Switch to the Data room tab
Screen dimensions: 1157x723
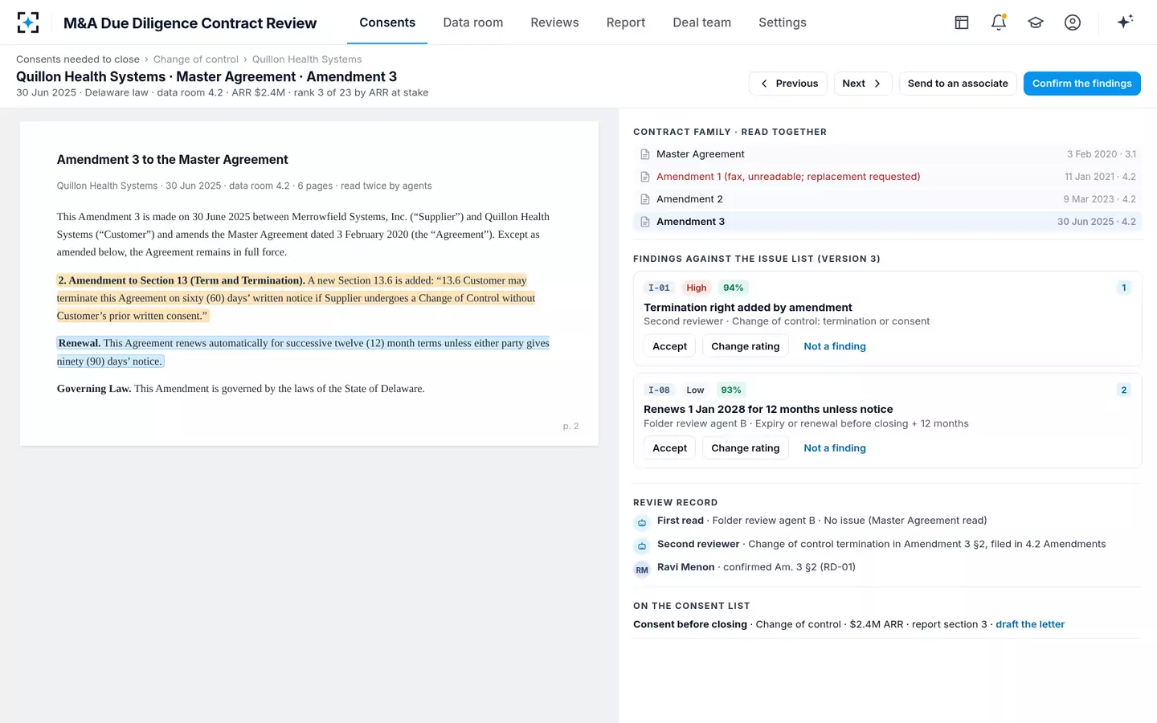point(473,22)
